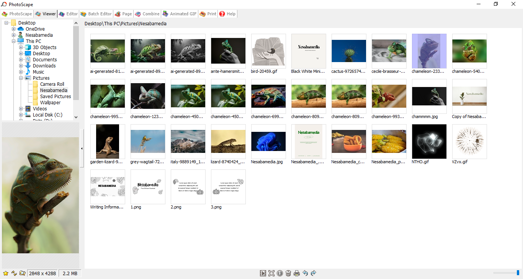This screenshot has width=523, height=279.
Task: Select the Wallpaper folder in tree
Action: (x=50, y=103)
